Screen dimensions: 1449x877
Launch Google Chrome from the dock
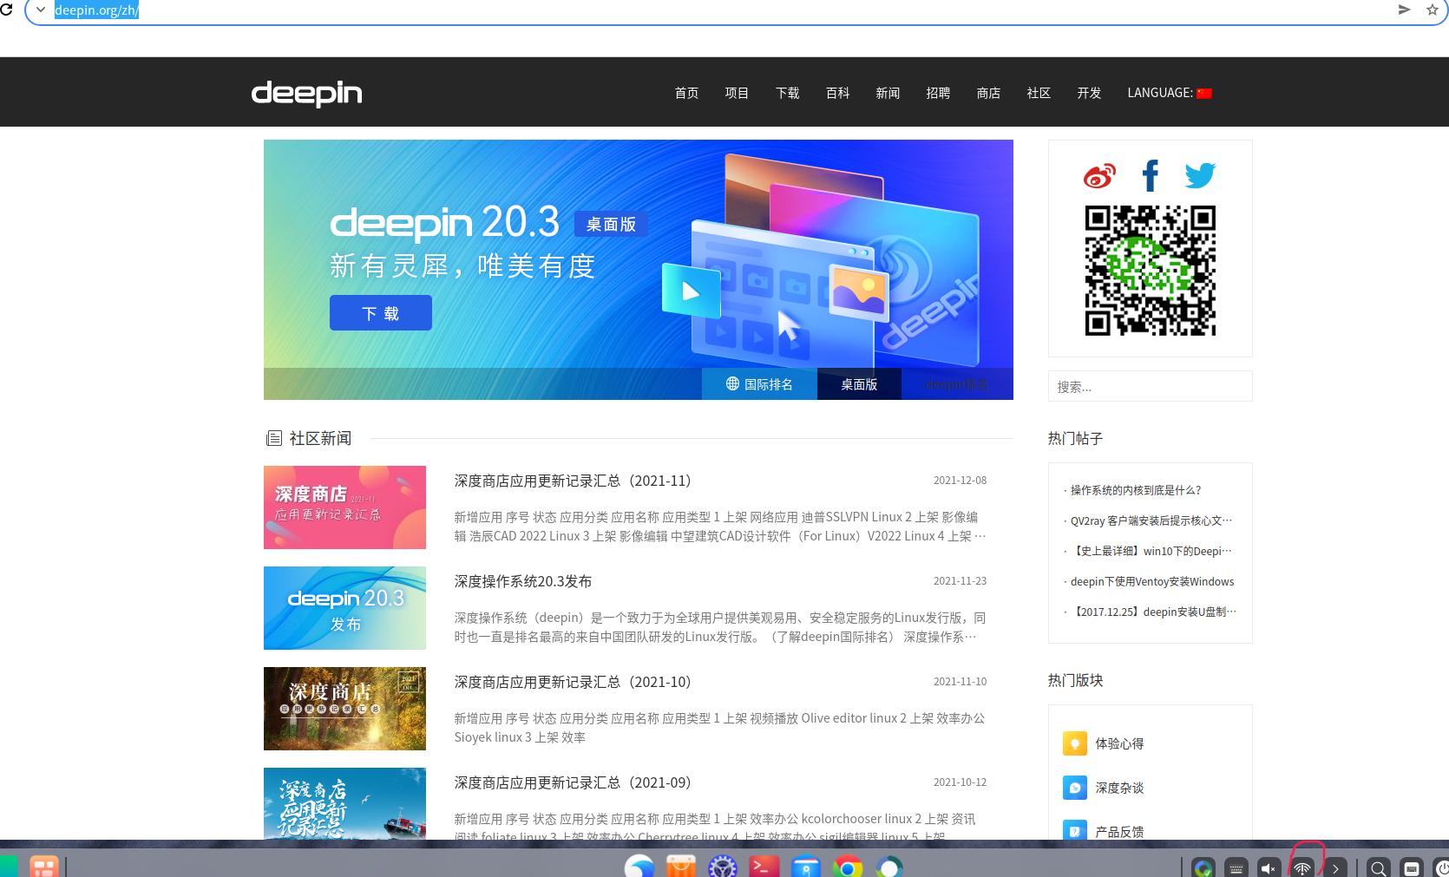click(848, 866)
